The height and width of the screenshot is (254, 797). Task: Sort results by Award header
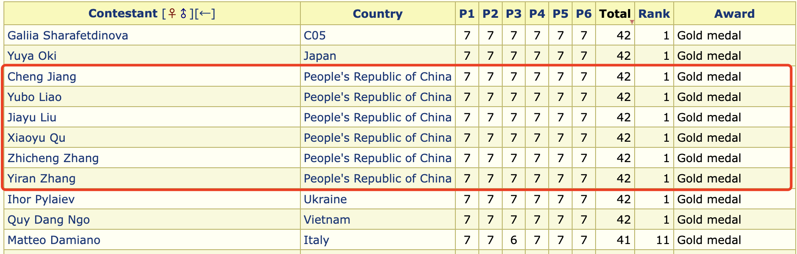734,14
